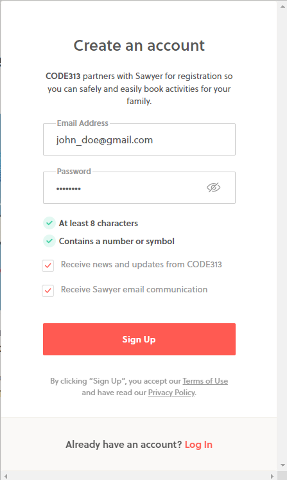
Task: Click the bold CODE313 name in description
Action: (63, 76)
